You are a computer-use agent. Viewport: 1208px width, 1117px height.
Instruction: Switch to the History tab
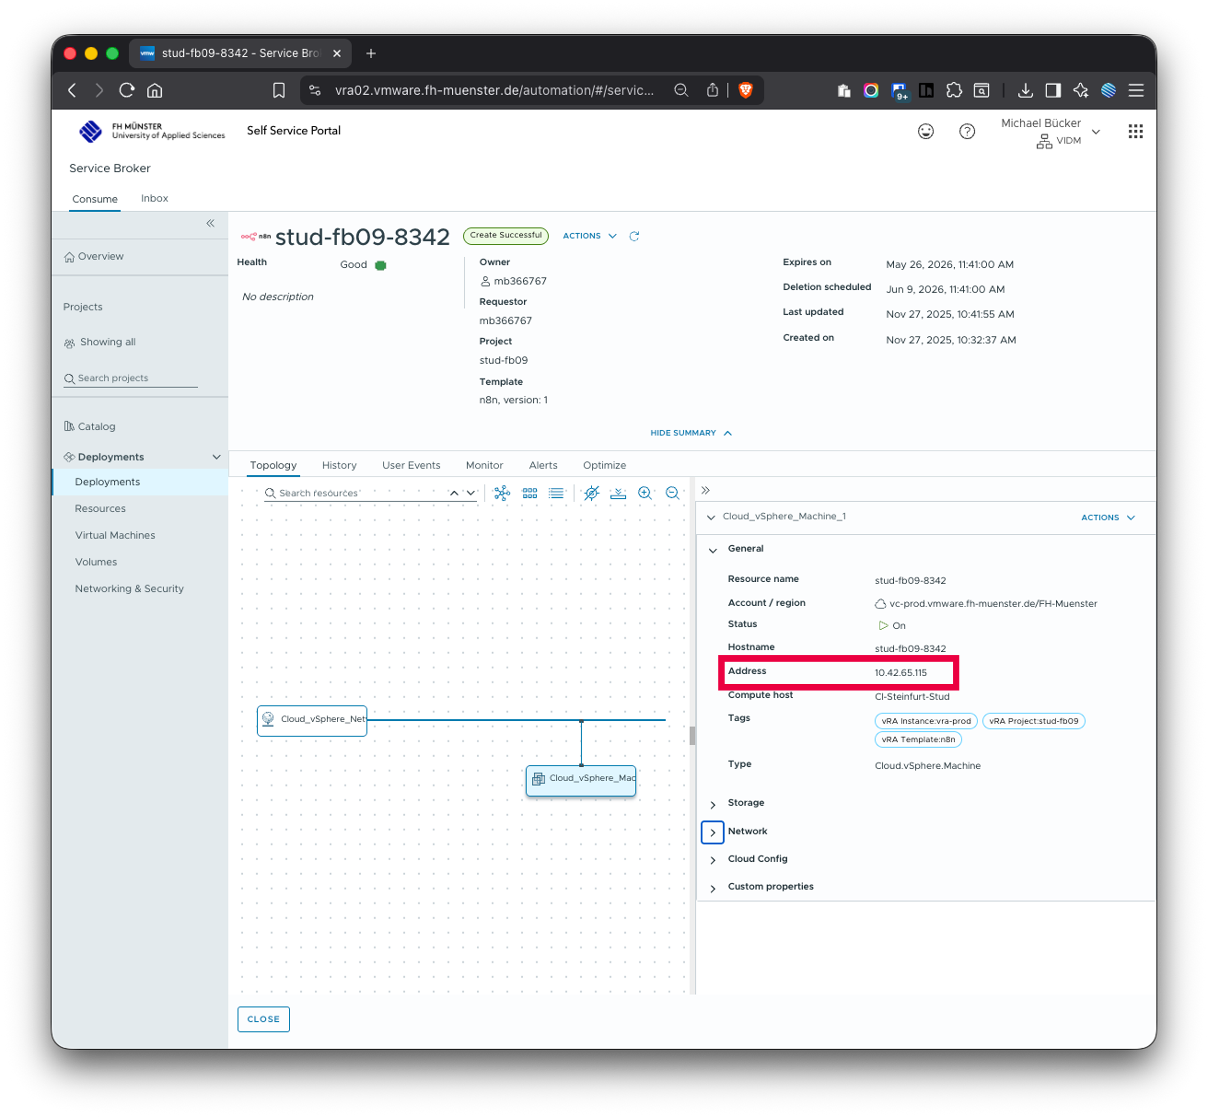click(x=339, y=465)
